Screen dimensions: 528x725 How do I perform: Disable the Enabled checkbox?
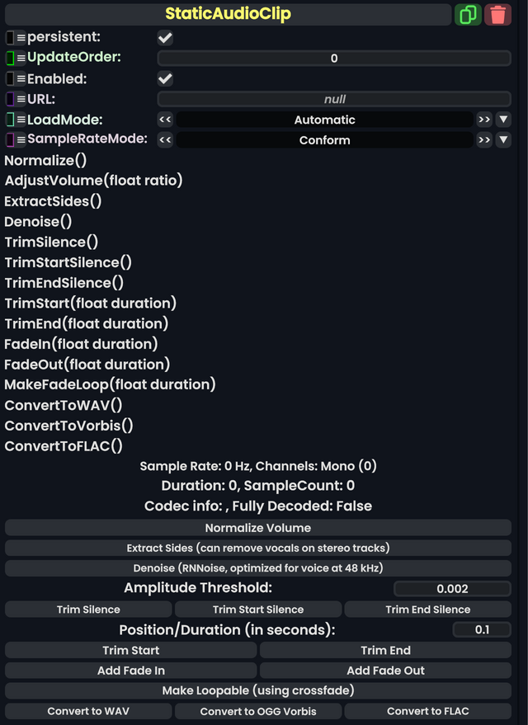point(163,78)
